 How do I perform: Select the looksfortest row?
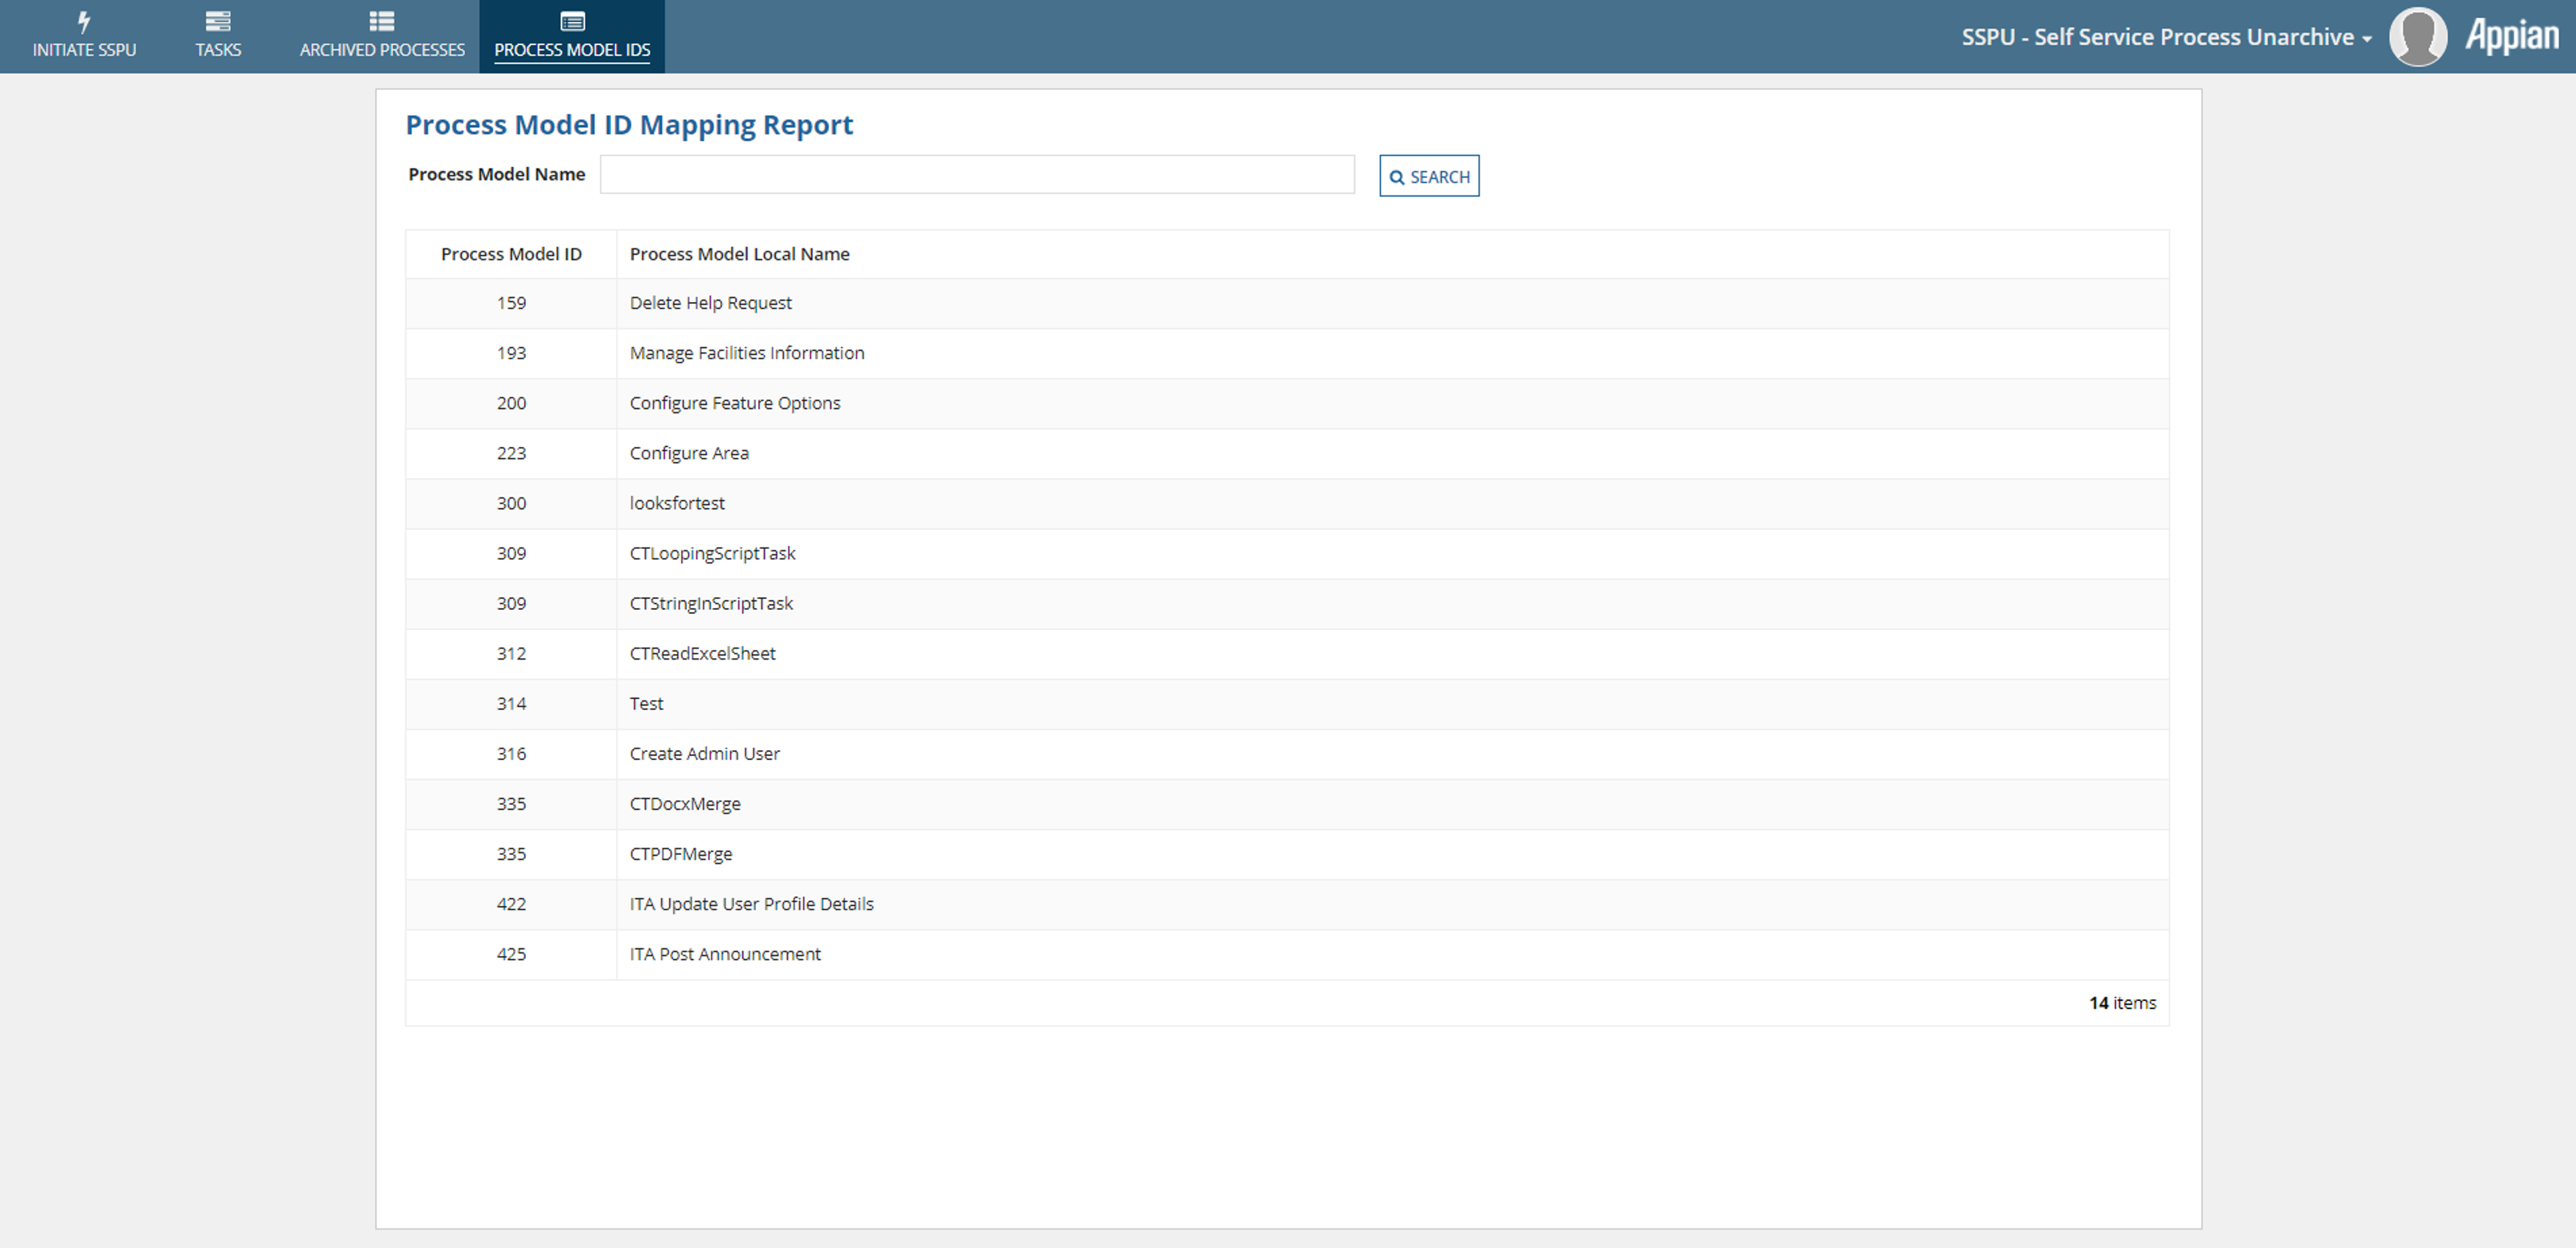1287,503
